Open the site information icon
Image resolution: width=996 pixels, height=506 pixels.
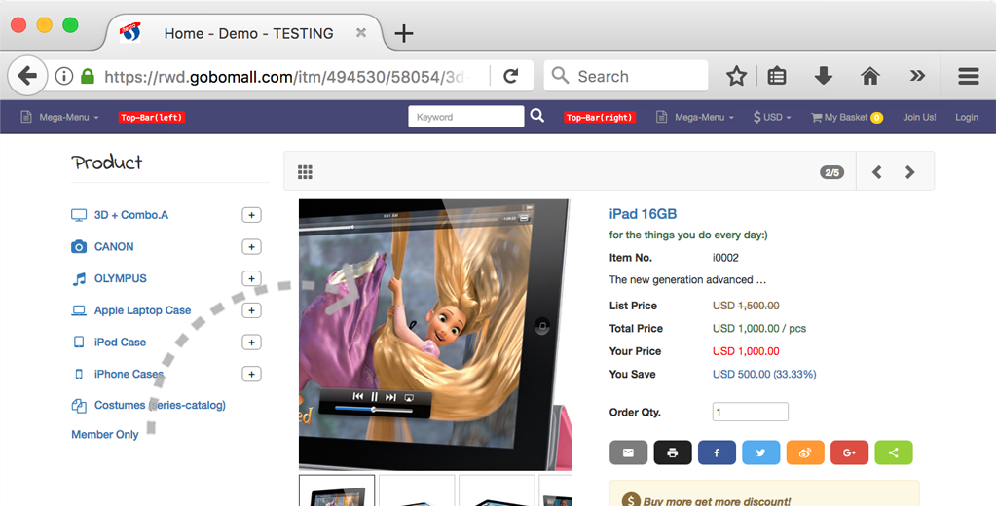click(x=63, y=76)
